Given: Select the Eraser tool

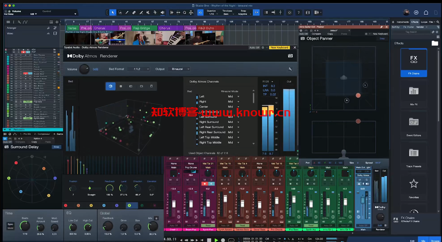Looking at the screenshot, I should point(134,12).
